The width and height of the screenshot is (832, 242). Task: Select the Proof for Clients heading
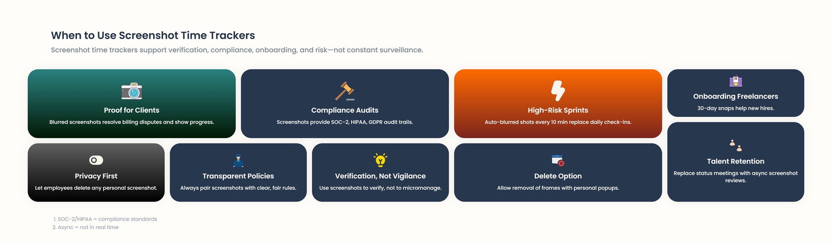pyautogui.click(x=131, y=110)
